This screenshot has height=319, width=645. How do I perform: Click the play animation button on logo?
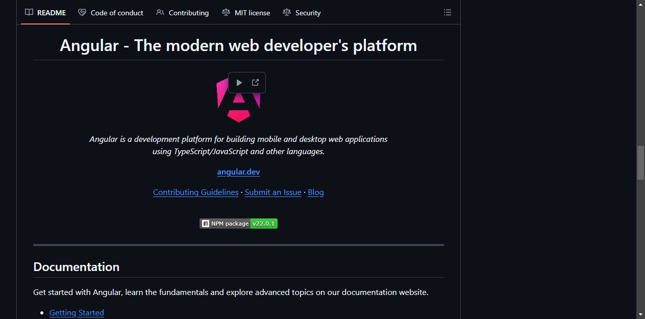[x=239, y=83]
